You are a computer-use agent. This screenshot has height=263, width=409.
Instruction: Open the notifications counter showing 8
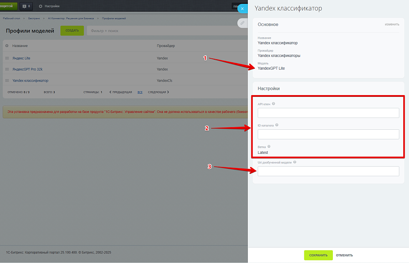tap(26, 6)
